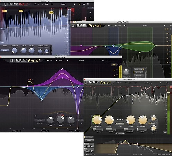The width and height of the screenshot is (172, 156).
Task: Click Copy button in Pro-L 2
Action: [x=46, y=4]
